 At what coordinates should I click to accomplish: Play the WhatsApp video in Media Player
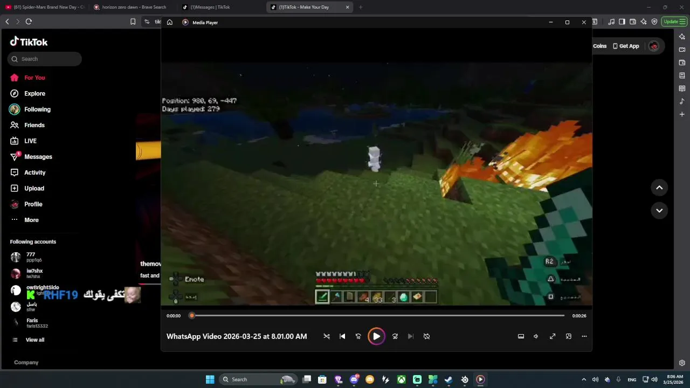point(376,336)
